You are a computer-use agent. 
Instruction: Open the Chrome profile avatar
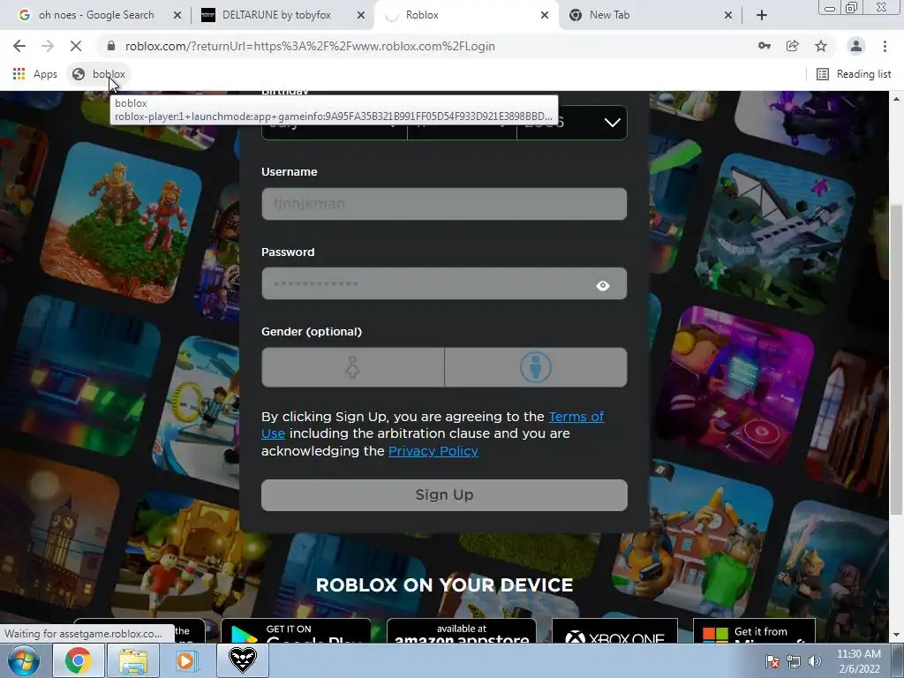click(x=856, y=46)
